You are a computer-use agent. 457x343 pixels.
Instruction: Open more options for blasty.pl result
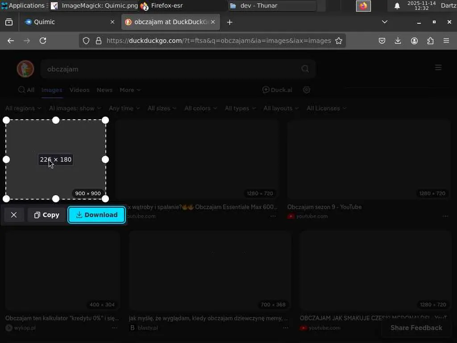tap(285, 328)
